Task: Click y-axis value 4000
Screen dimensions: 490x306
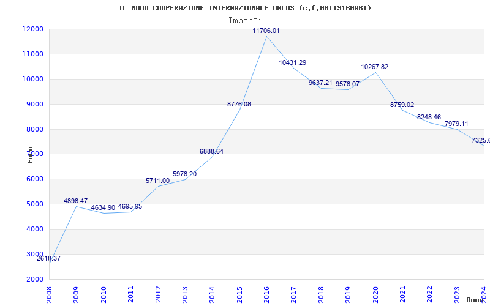Action: pos(34,229)
